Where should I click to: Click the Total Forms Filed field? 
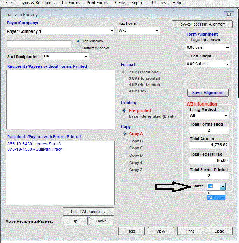209,130
